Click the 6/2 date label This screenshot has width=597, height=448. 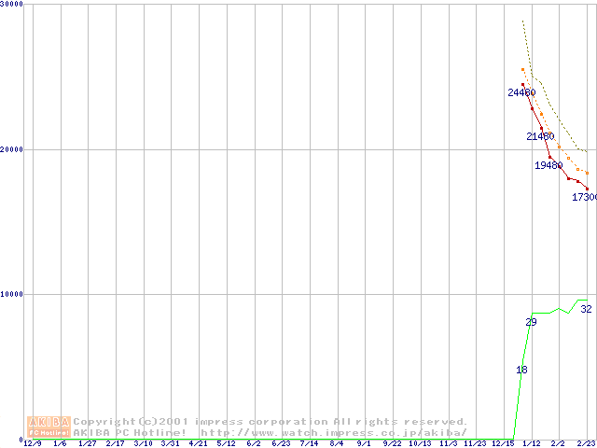coord(254,444)
